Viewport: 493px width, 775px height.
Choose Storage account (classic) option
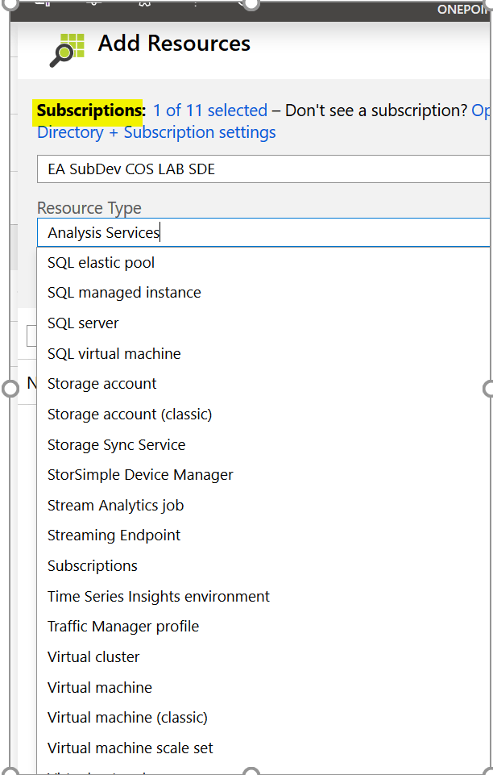(130, 415)
